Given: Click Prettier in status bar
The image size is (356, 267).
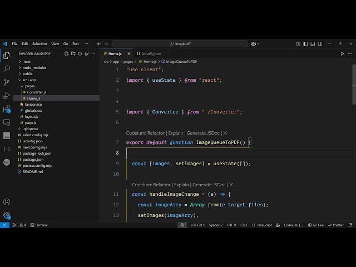Looking at the screenshot, I should 336,225.
